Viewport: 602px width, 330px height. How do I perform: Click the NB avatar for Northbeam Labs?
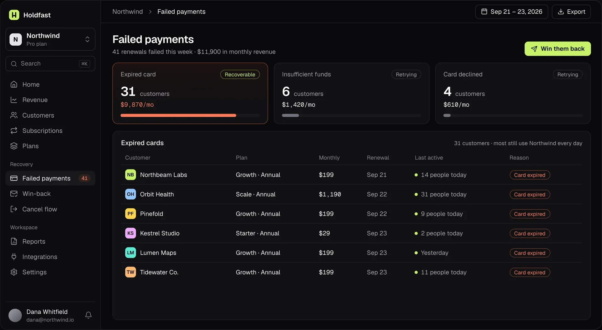(130, 175)
